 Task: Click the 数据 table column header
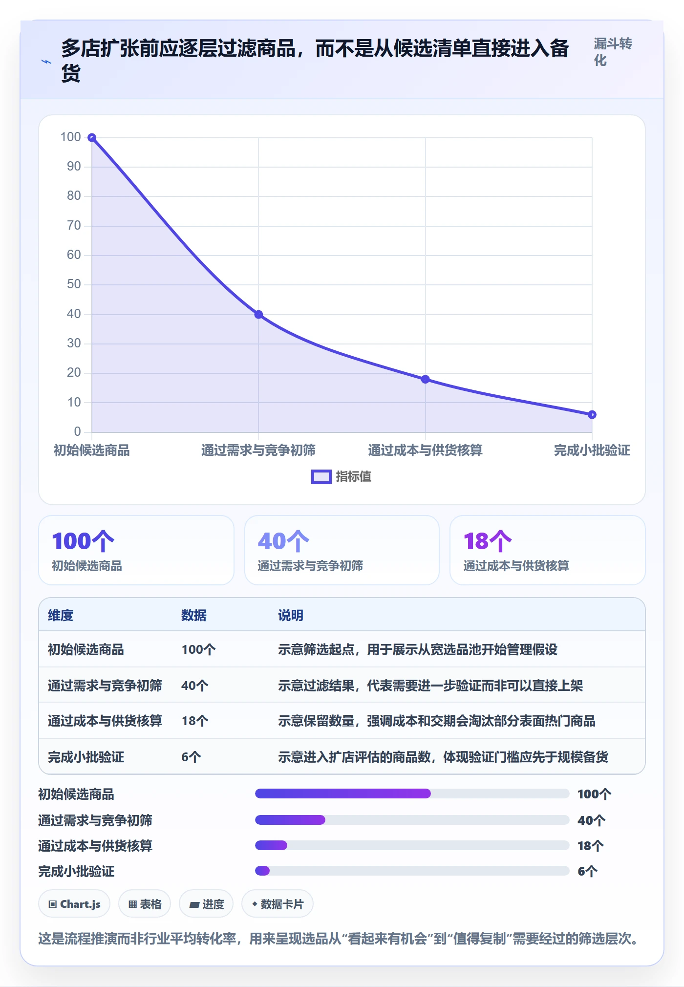tap(194, 615)
